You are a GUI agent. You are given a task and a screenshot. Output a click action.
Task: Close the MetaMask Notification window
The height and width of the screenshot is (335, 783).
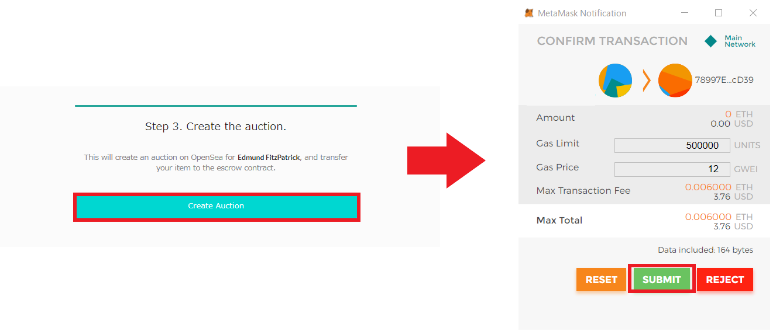tap(753, 13)
